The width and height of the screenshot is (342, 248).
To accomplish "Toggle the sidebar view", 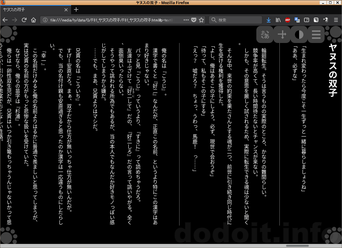I will 307,20.
